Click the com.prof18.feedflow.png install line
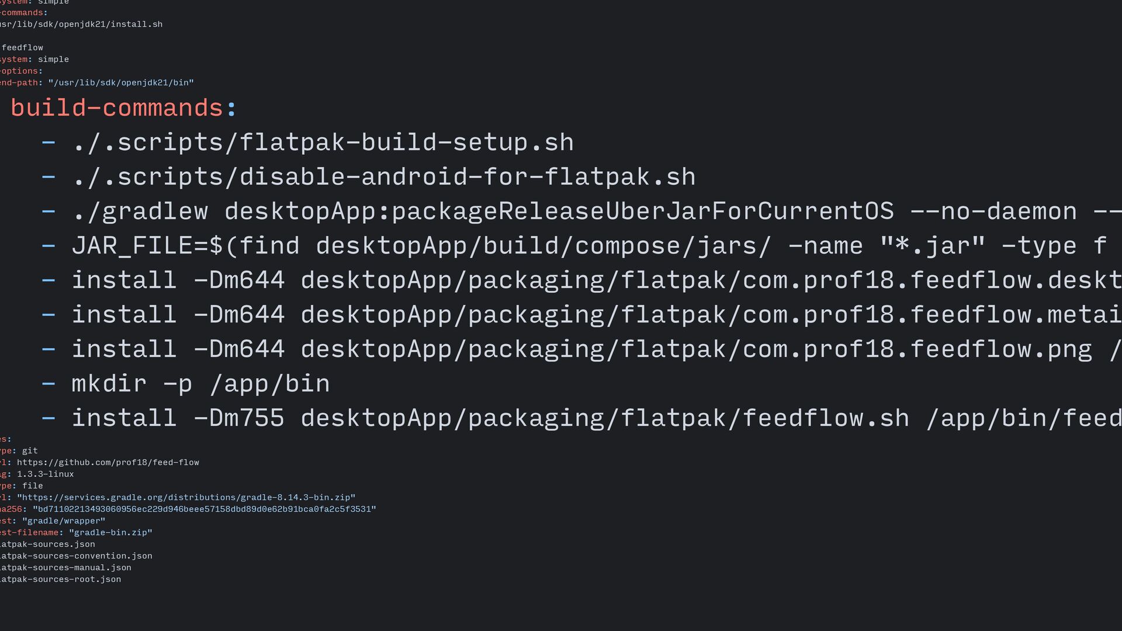This screenshot has height=631, width=1122. [597, 349]
